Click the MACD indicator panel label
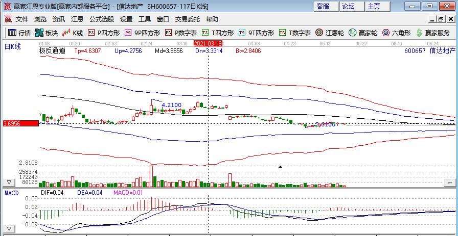The image size is (458, 236). tap(12, 193)
